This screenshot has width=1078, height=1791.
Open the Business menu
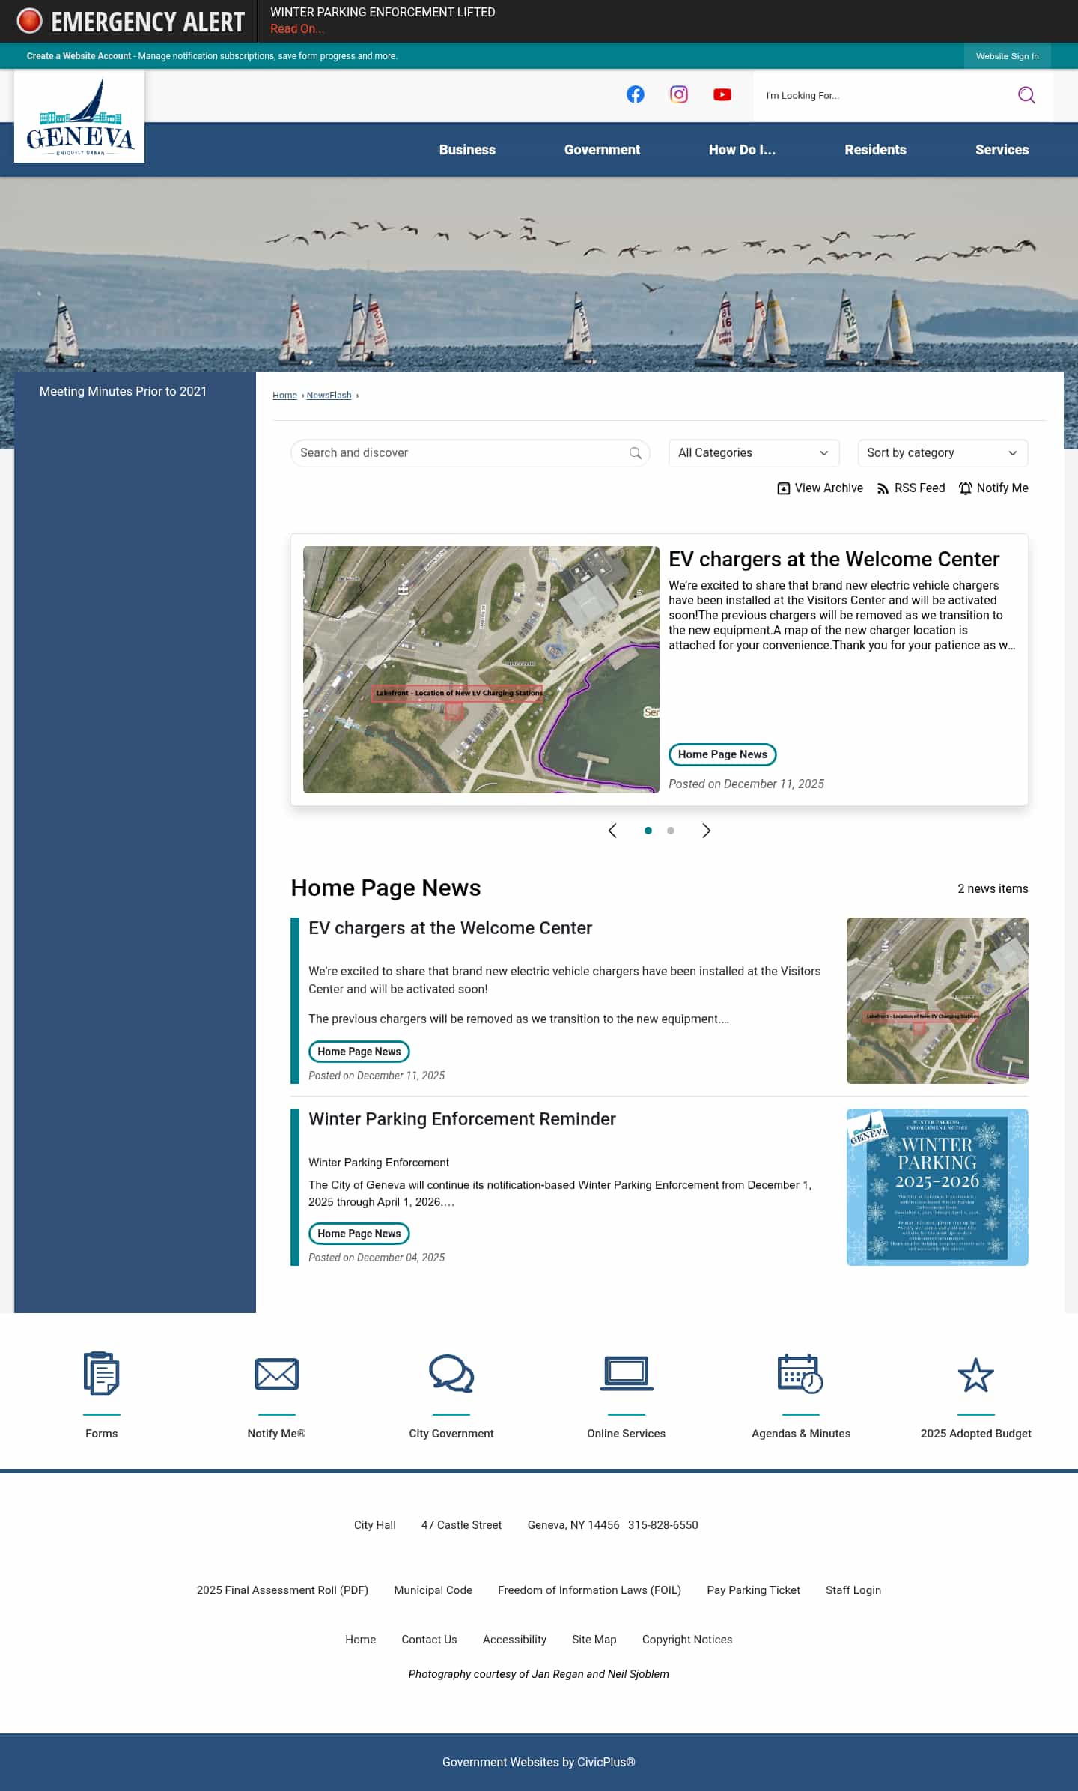[x=467, y=150]
